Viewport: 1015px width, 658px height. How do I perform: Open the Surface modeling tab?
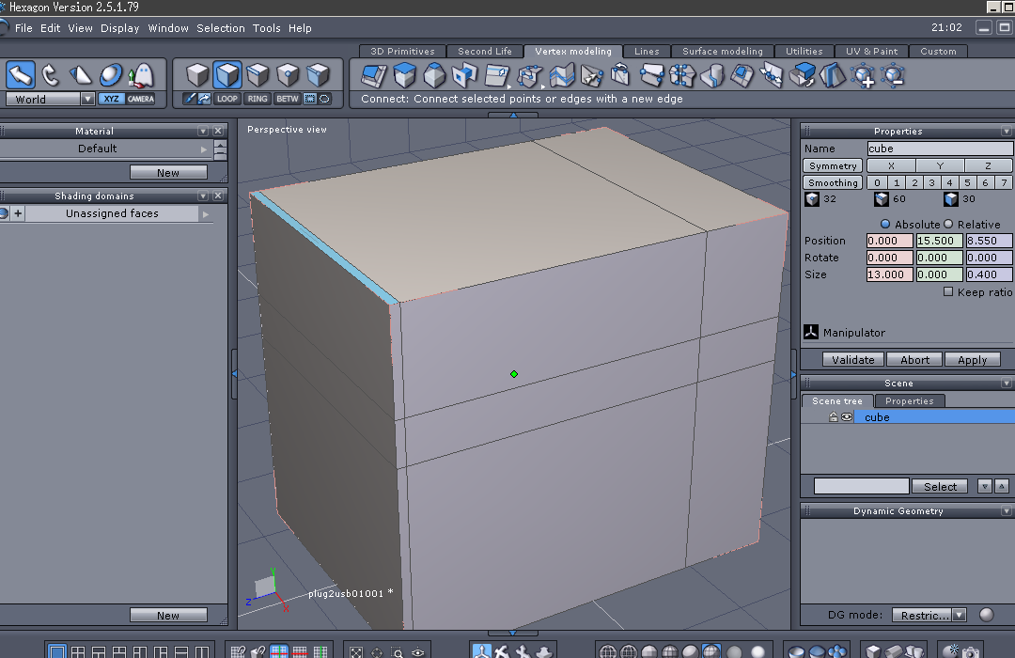click(x=722, y=52)
